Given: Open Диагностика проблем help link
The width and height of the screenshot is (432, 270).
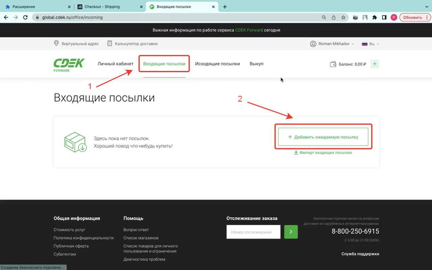Looking at the screenshot, I should tap(144, 259).
